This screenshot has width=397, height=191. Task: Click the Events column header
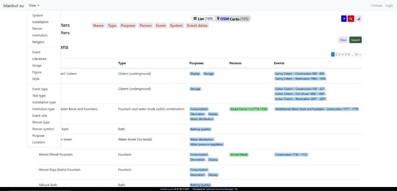(x=279, y=63)
